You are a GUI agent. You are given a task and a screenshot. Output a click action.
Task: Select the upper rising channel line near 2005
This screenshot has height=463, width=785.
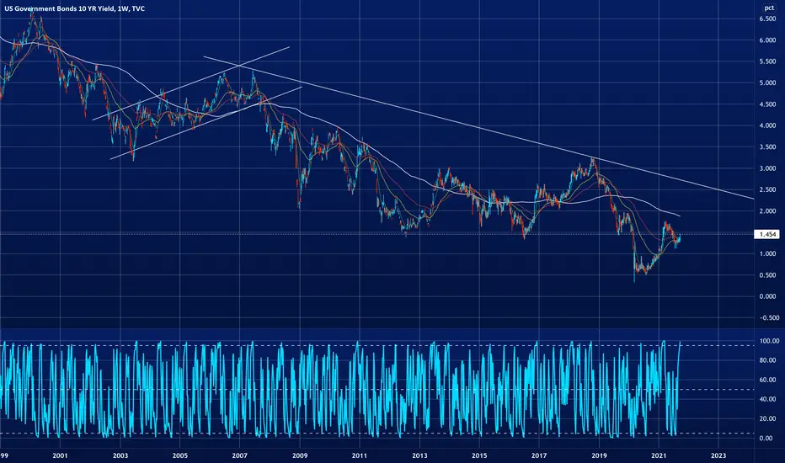pos(190,83)
